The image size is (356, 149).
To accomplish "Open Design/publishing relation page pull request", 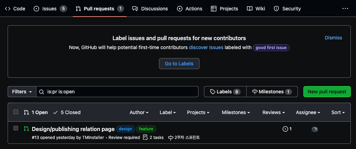I will (73, 129).
